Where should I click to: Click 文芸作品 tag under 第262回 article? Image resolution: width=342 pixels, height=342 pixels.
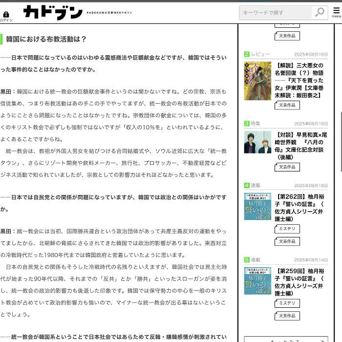point(287,241)
